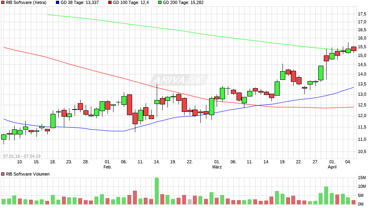Click the '04.' date label in April

348,162
